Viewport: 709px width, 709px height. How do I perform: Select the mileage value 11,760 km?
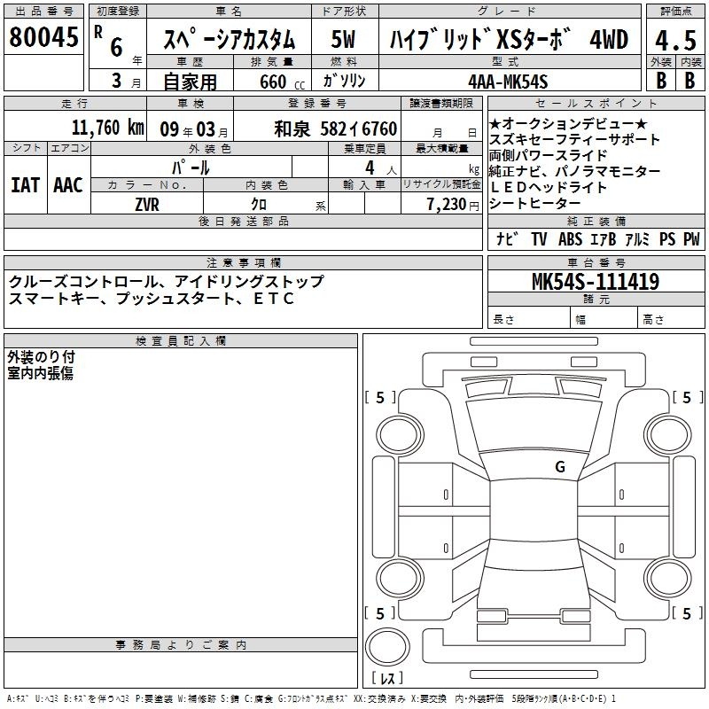(106, 128)
